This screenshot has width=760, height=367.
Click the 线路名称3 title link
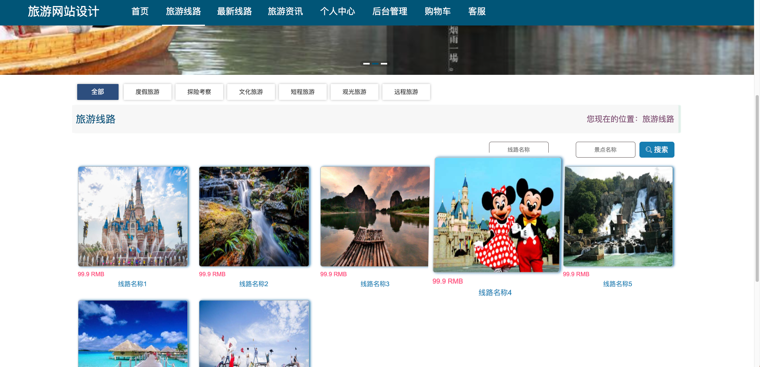coord(375,284)
